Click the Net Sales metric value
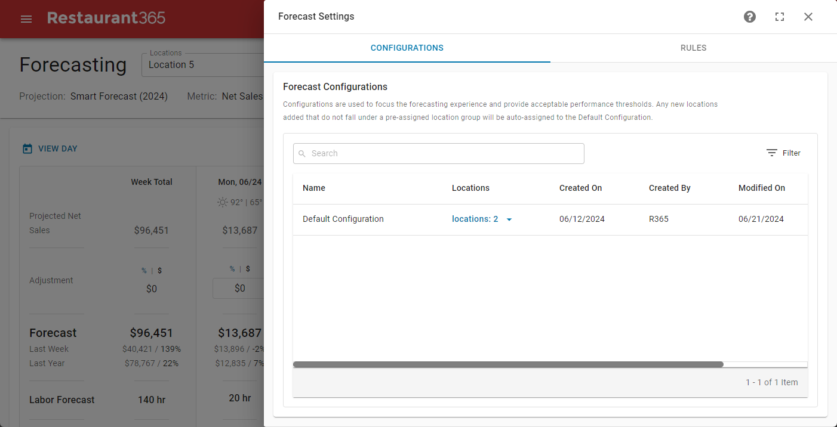The image size is (837, 427). pos(242,96)
